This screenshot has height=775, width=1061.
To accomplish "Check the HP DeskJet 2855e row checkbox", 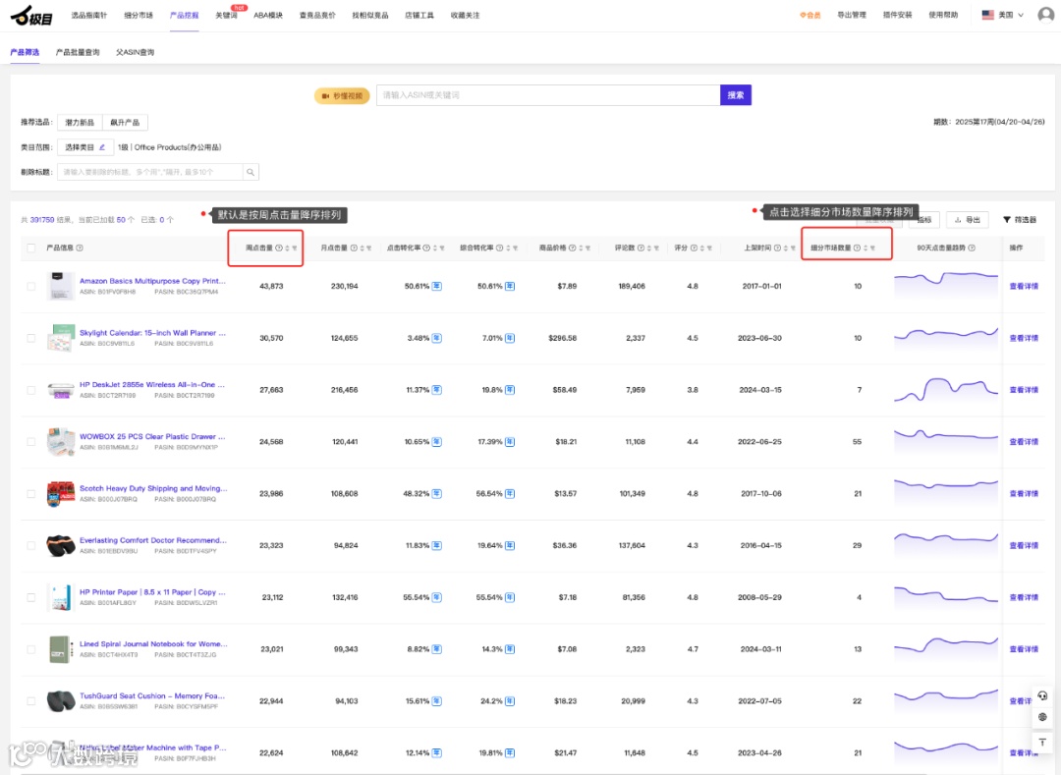I will 31,390.
